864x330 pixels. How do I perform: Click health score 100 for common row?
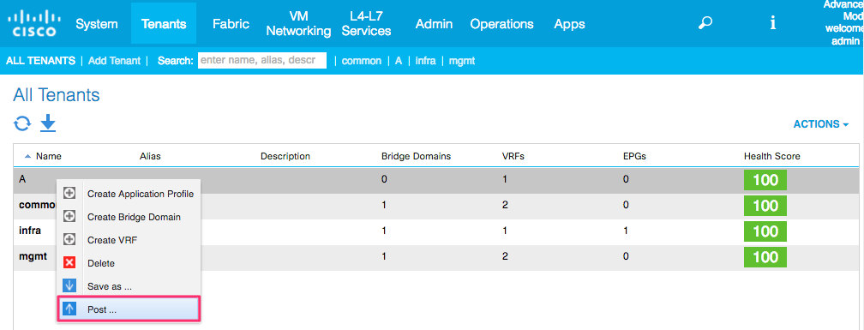click(765, 206)
